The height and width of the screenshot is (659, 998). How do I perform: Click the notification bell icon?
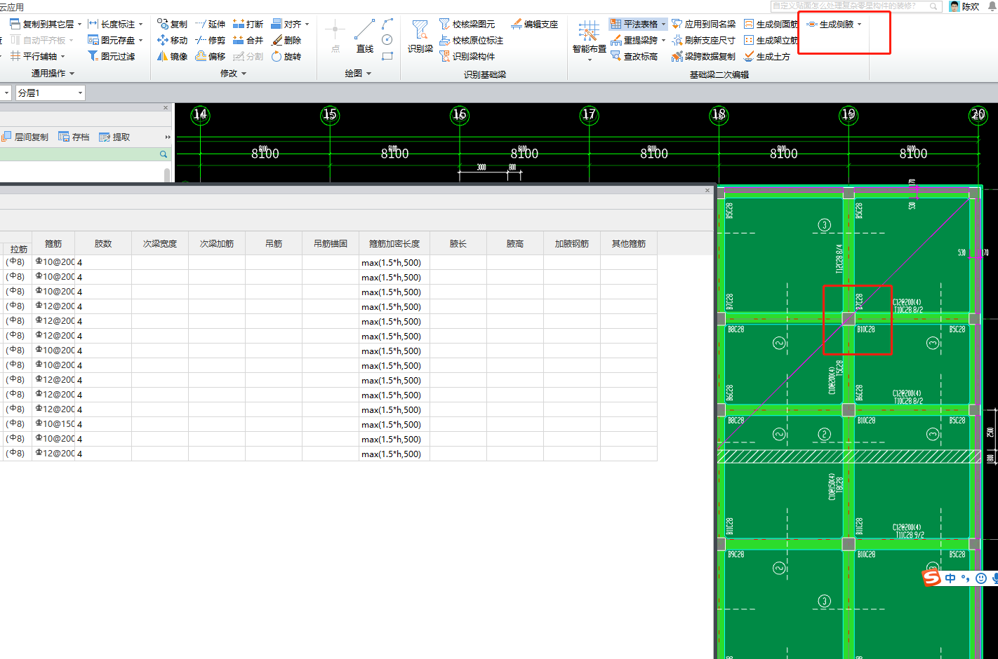click(991, 6)
